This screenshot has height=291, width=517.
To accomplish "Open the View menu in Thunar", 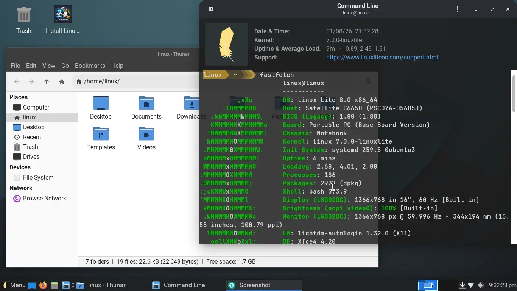I will [48, 66].
